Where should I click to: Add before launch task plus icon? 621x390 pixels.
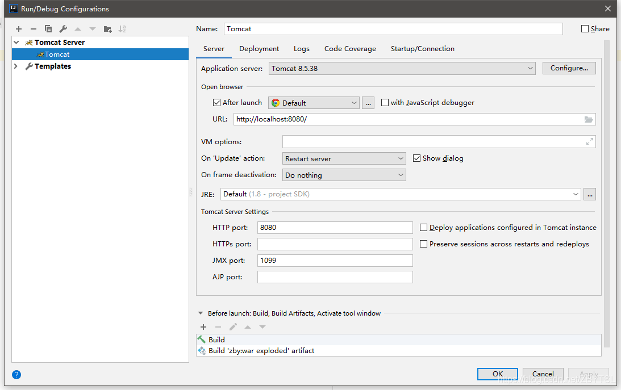(203, 327)
